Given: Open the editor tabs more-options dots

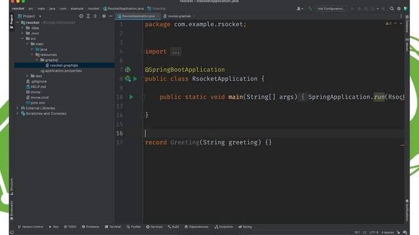Looking at the screenshot, I should pyautogui.click(x=401, y=16).
